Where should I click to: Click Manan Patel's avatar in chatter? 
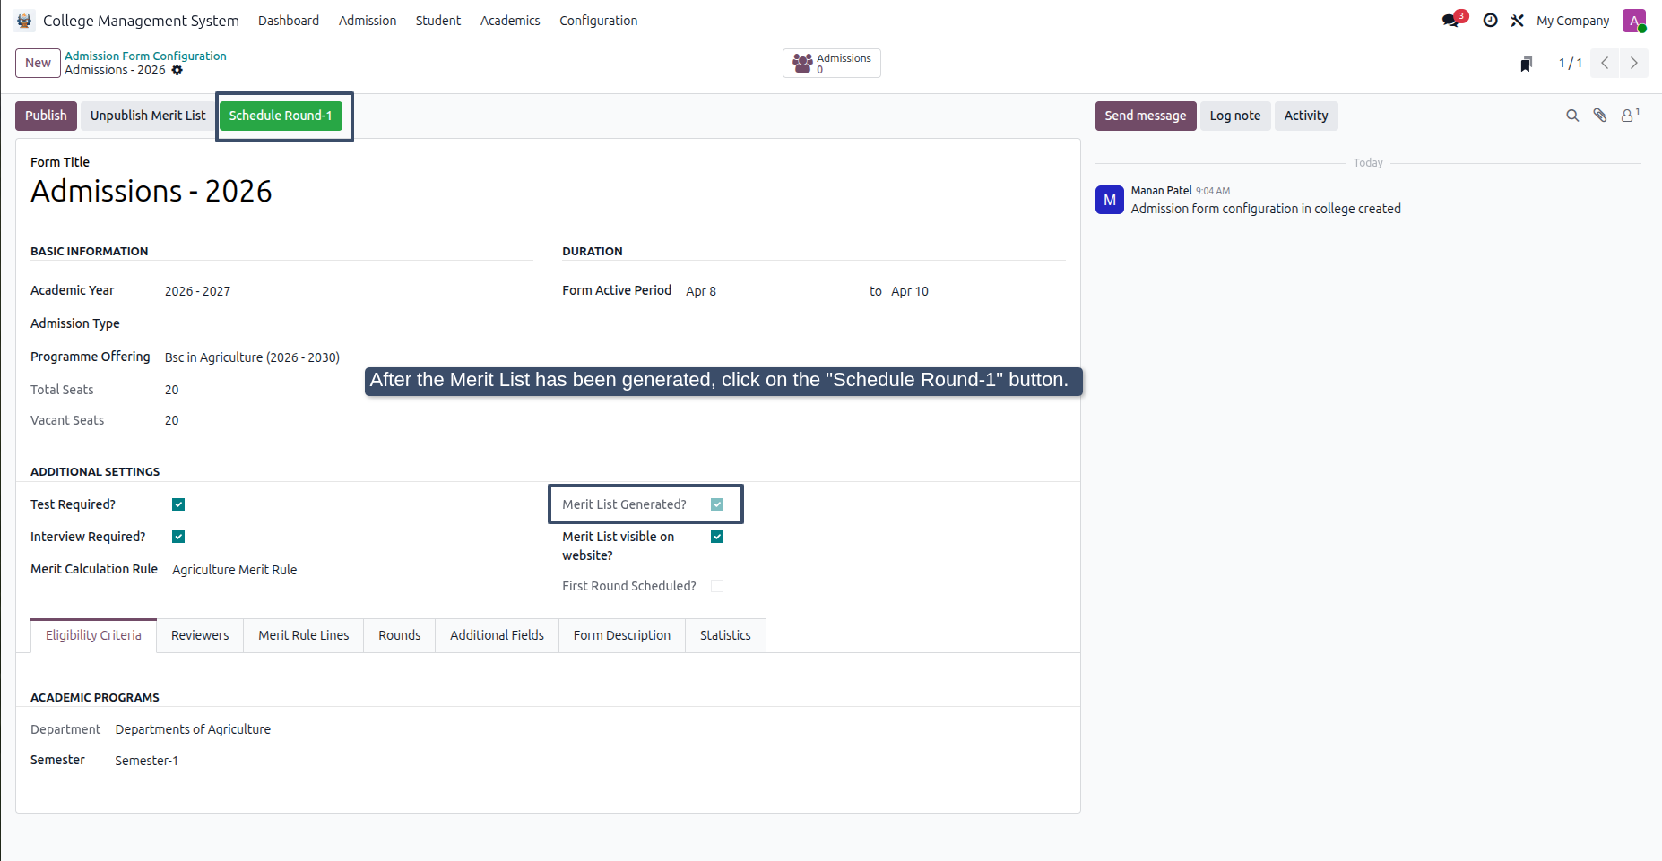click(x=1110, y=200)
